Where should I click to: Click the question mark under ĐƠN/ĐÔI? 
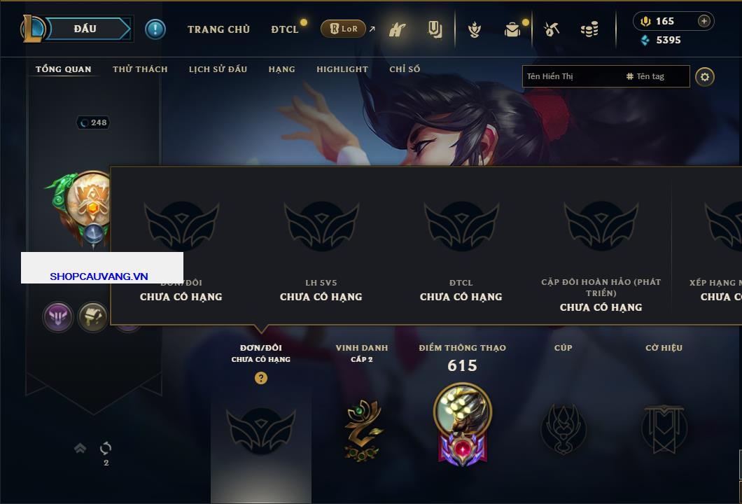(260, 377)
